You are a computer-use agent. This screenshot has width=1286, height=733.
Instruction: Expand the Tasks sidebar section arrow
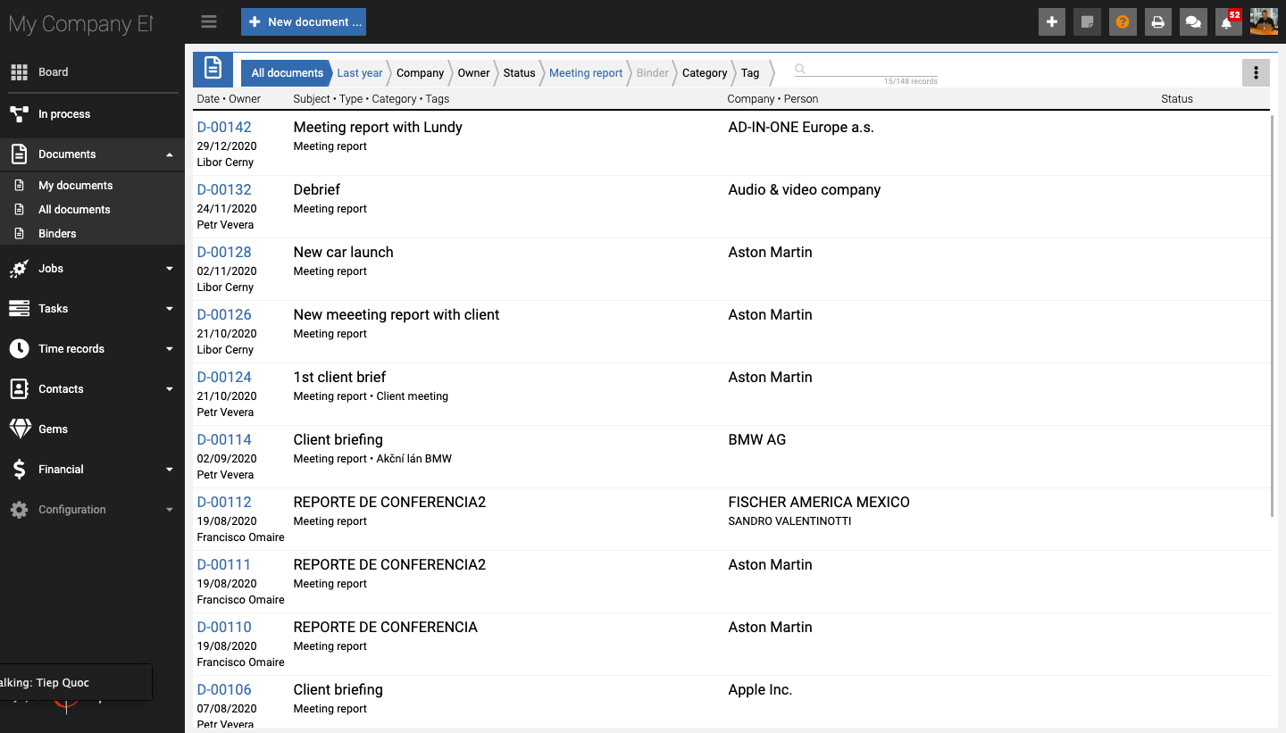point(170,309)
